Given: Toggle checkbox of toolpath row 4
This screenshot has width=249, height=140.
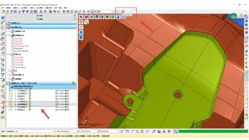Looking at the screenshot, I should (9, 99).
